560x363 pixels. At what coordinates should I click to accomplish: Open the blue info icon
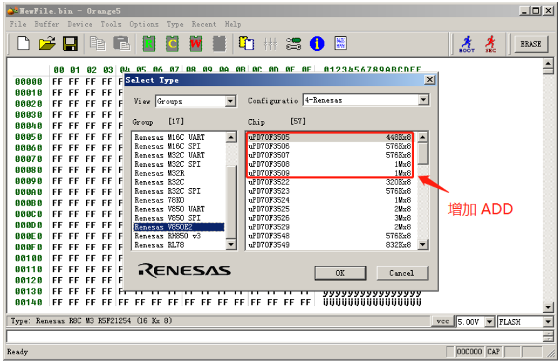click(317, 44)
